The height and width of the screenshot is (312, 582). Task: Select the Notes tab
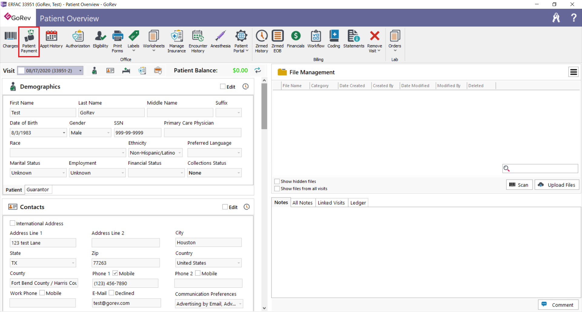point(281,202)
